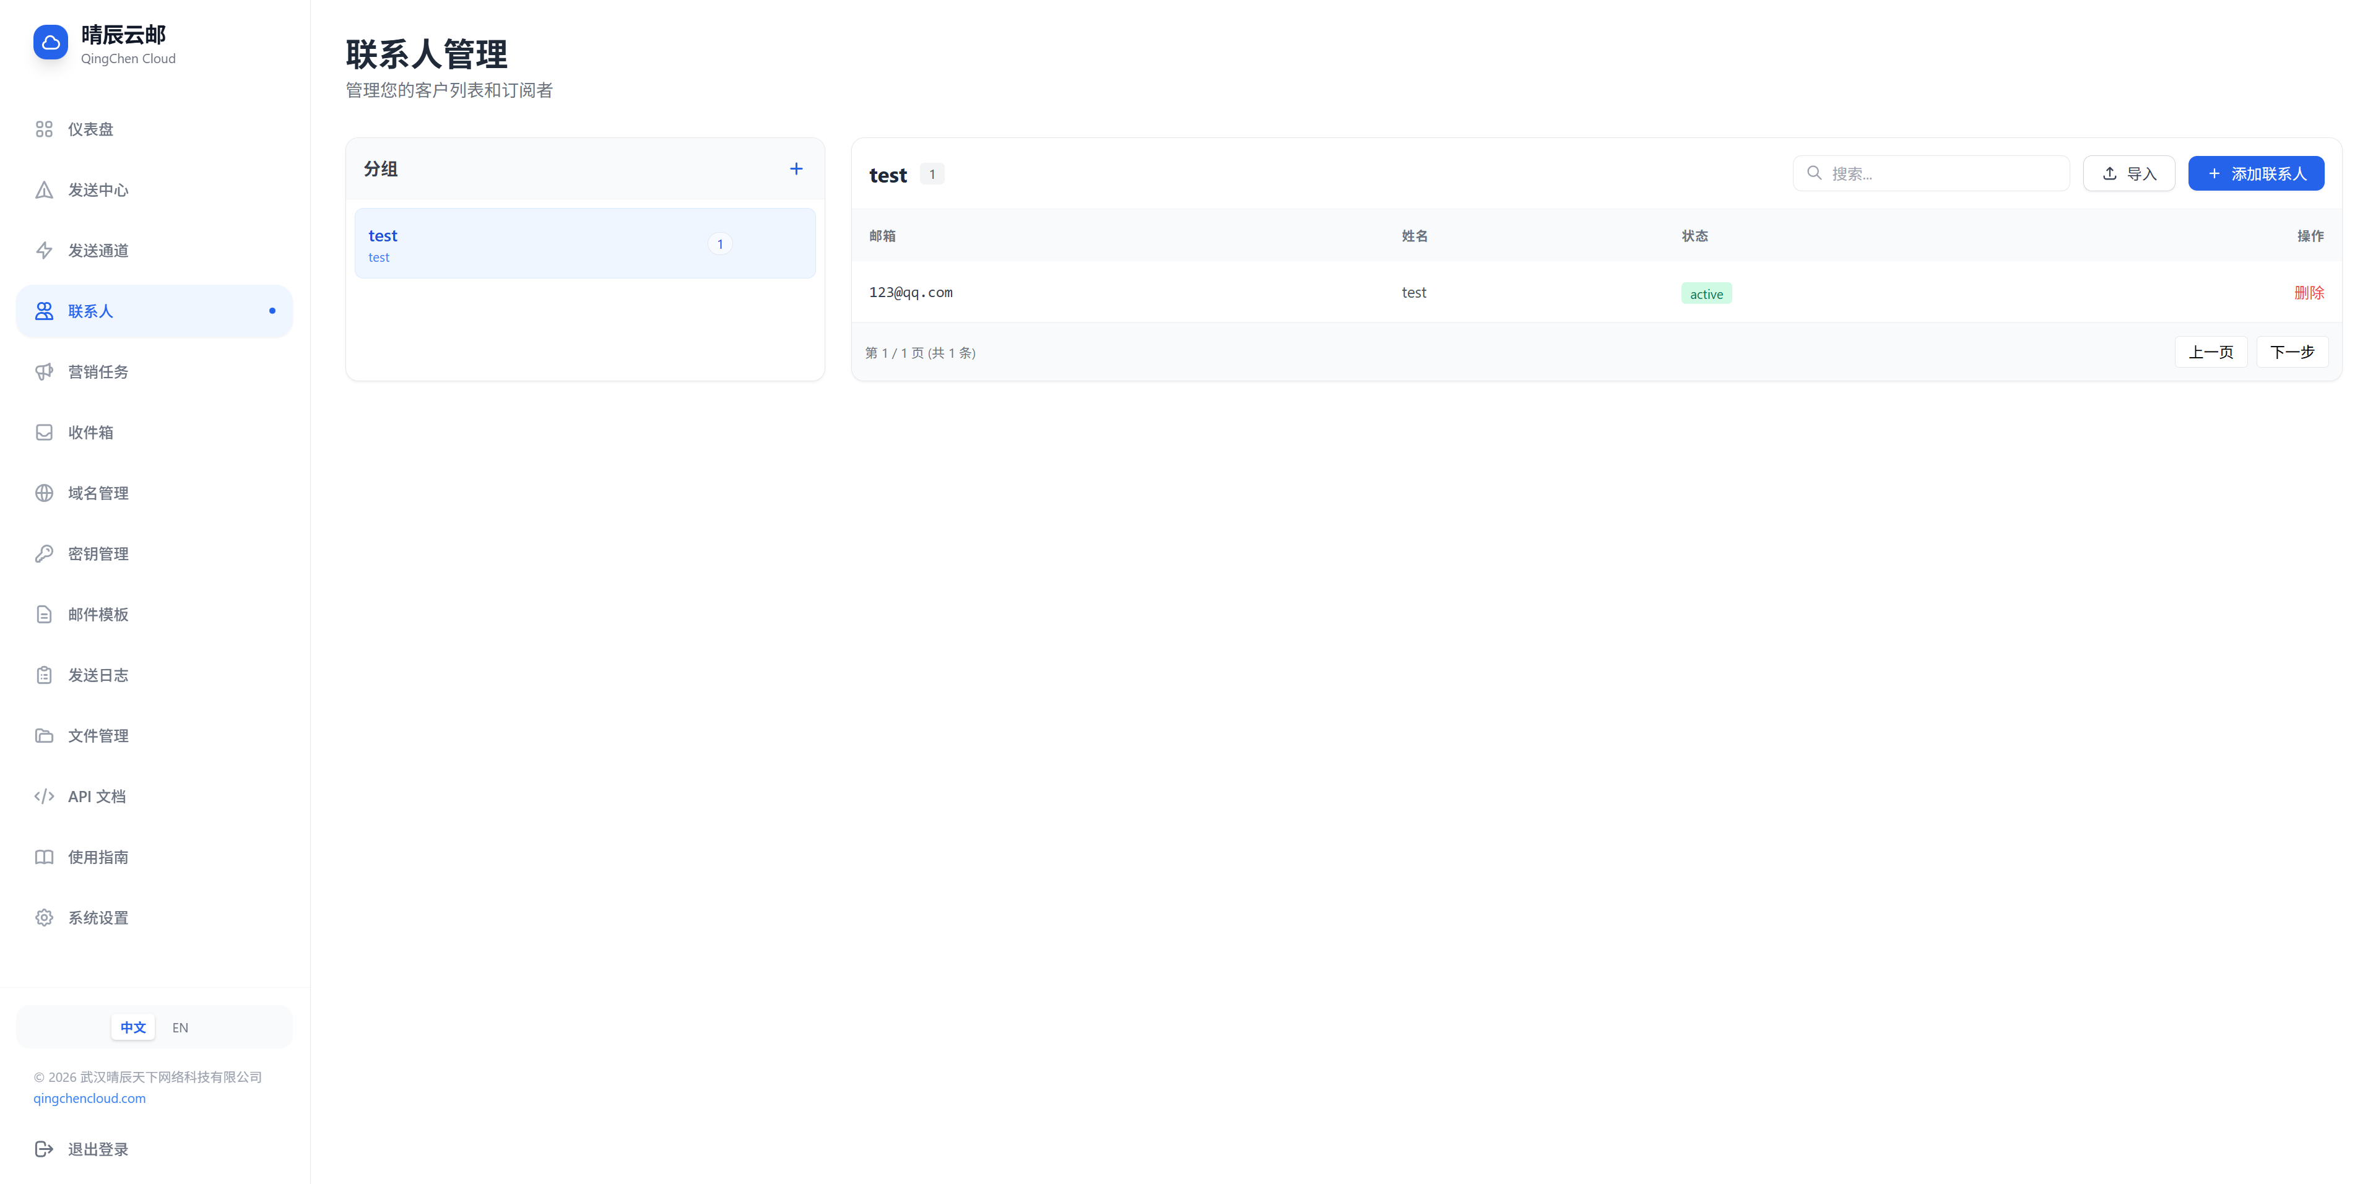This screenshot has width=2373, height=1184.
Task: Open 邮件模板 menu item
Action: 98,614
